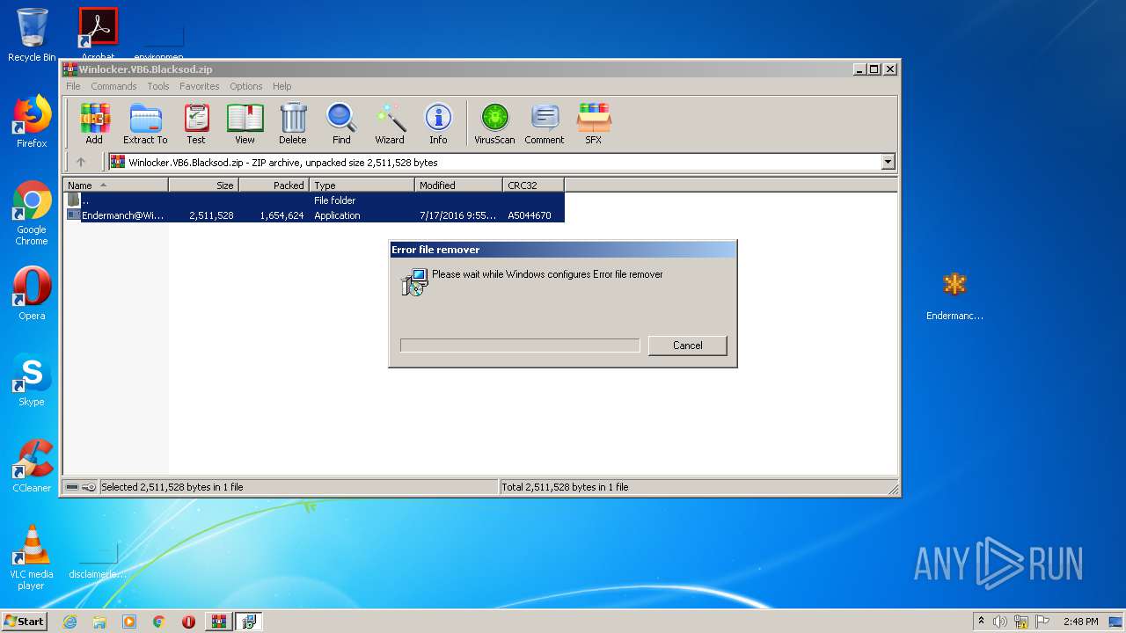Click the clock showing 2:48 PM
Image resolution: width=1126 pixels, height=633 pixels.
coord(1080,622)
